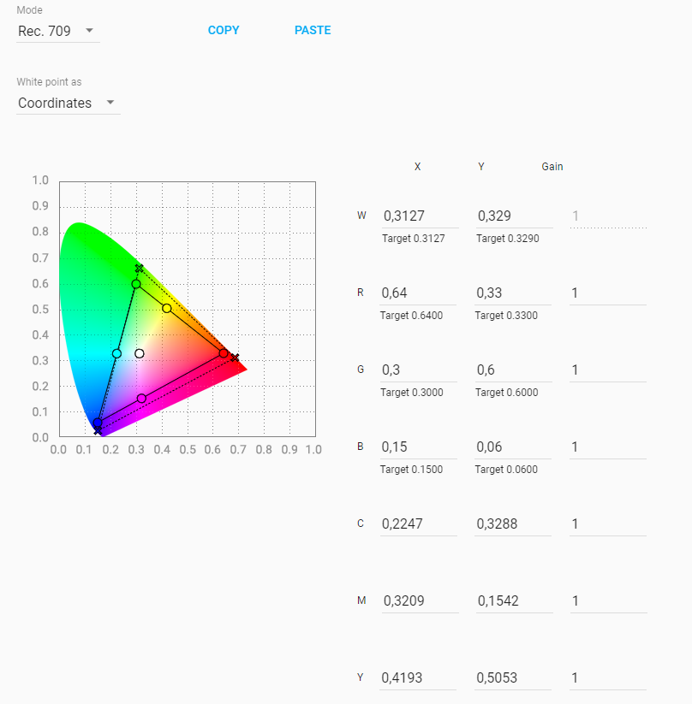Click the C row Y field 0,3288
The height and width of the screenshot is (704, 692).
(x=513, y=524)
